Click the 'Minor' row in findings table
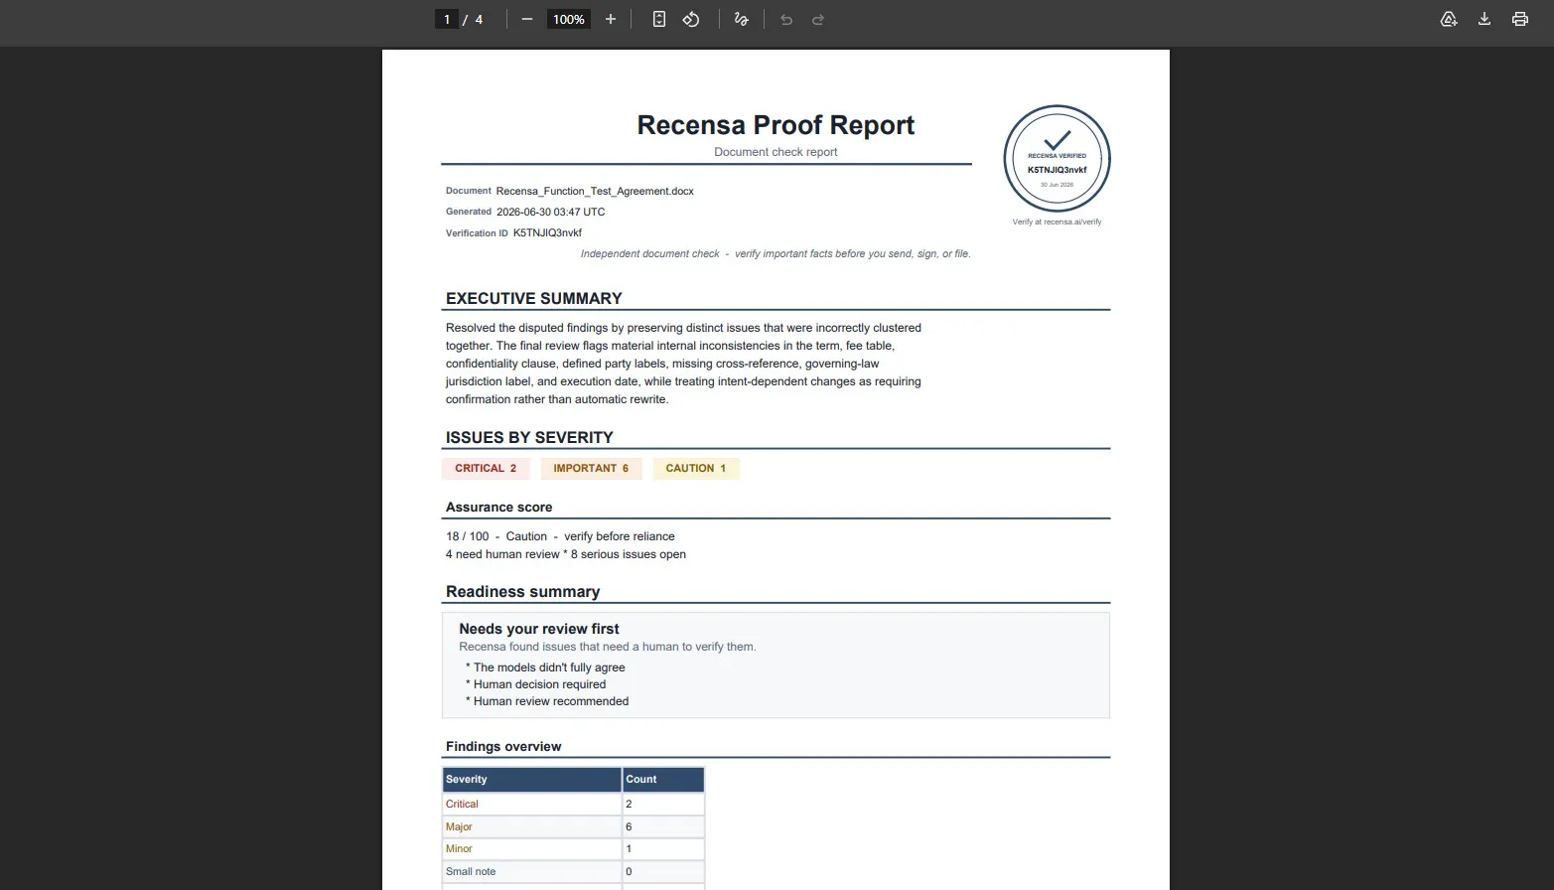 click(x=573, y=848)
